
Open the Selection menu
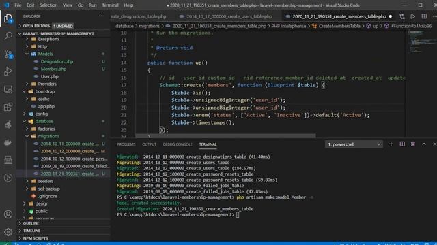pos(48,5)
